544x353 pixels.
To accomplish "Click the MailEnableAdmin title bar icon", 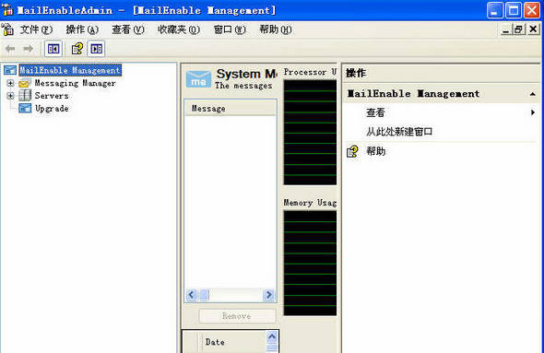I will [7, 10].
